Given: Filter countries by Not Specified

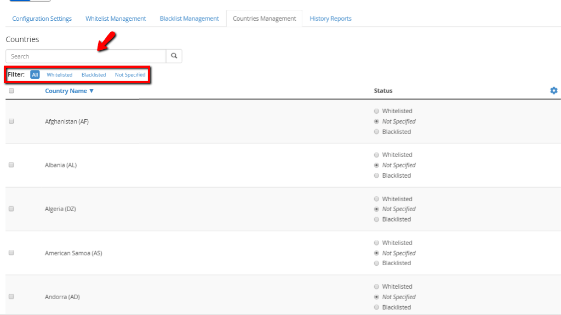Looking at the screenshot, I should point(130,74).
